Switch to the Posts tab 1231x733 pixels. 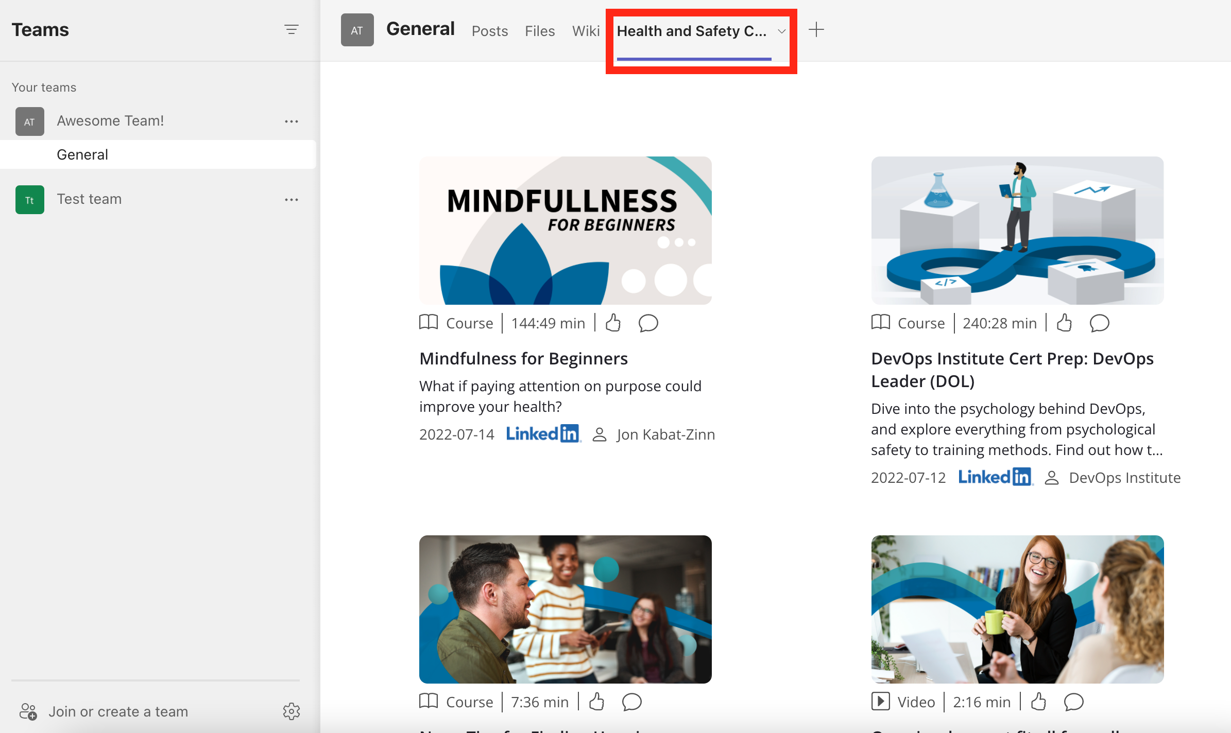(489, 31)
